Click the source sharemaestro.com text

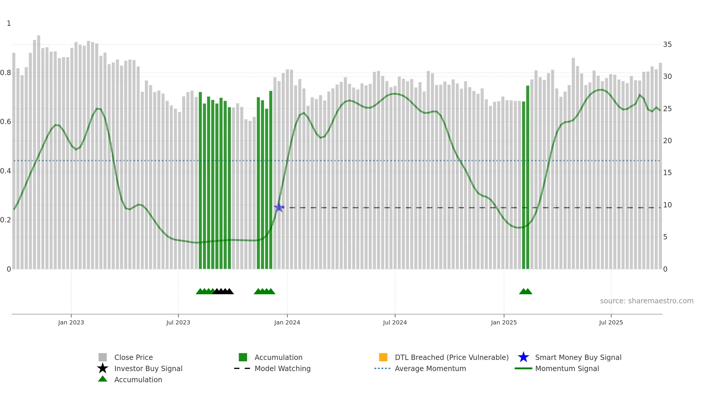647,301
